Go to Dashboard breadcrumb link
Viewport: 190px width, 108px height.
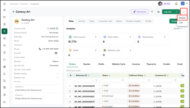pyautogui.click(x=14, y=4)
